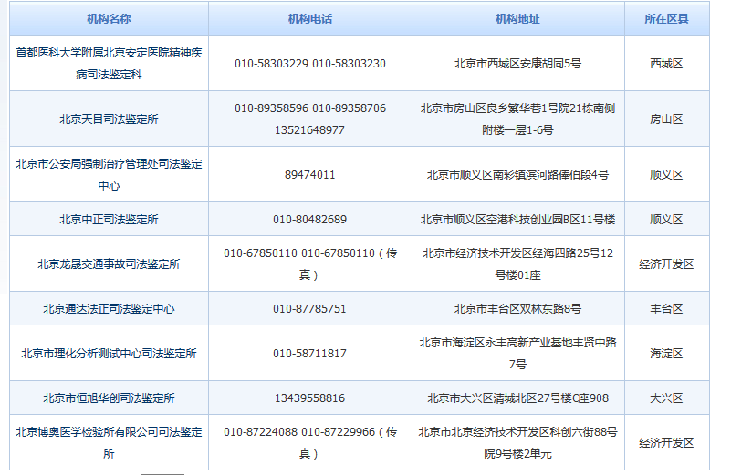Click 北京博奥医学检验所有限公司司法鉴定所 name
The width and height of the screenshot is (731, 475).
[x=109, y=442]
